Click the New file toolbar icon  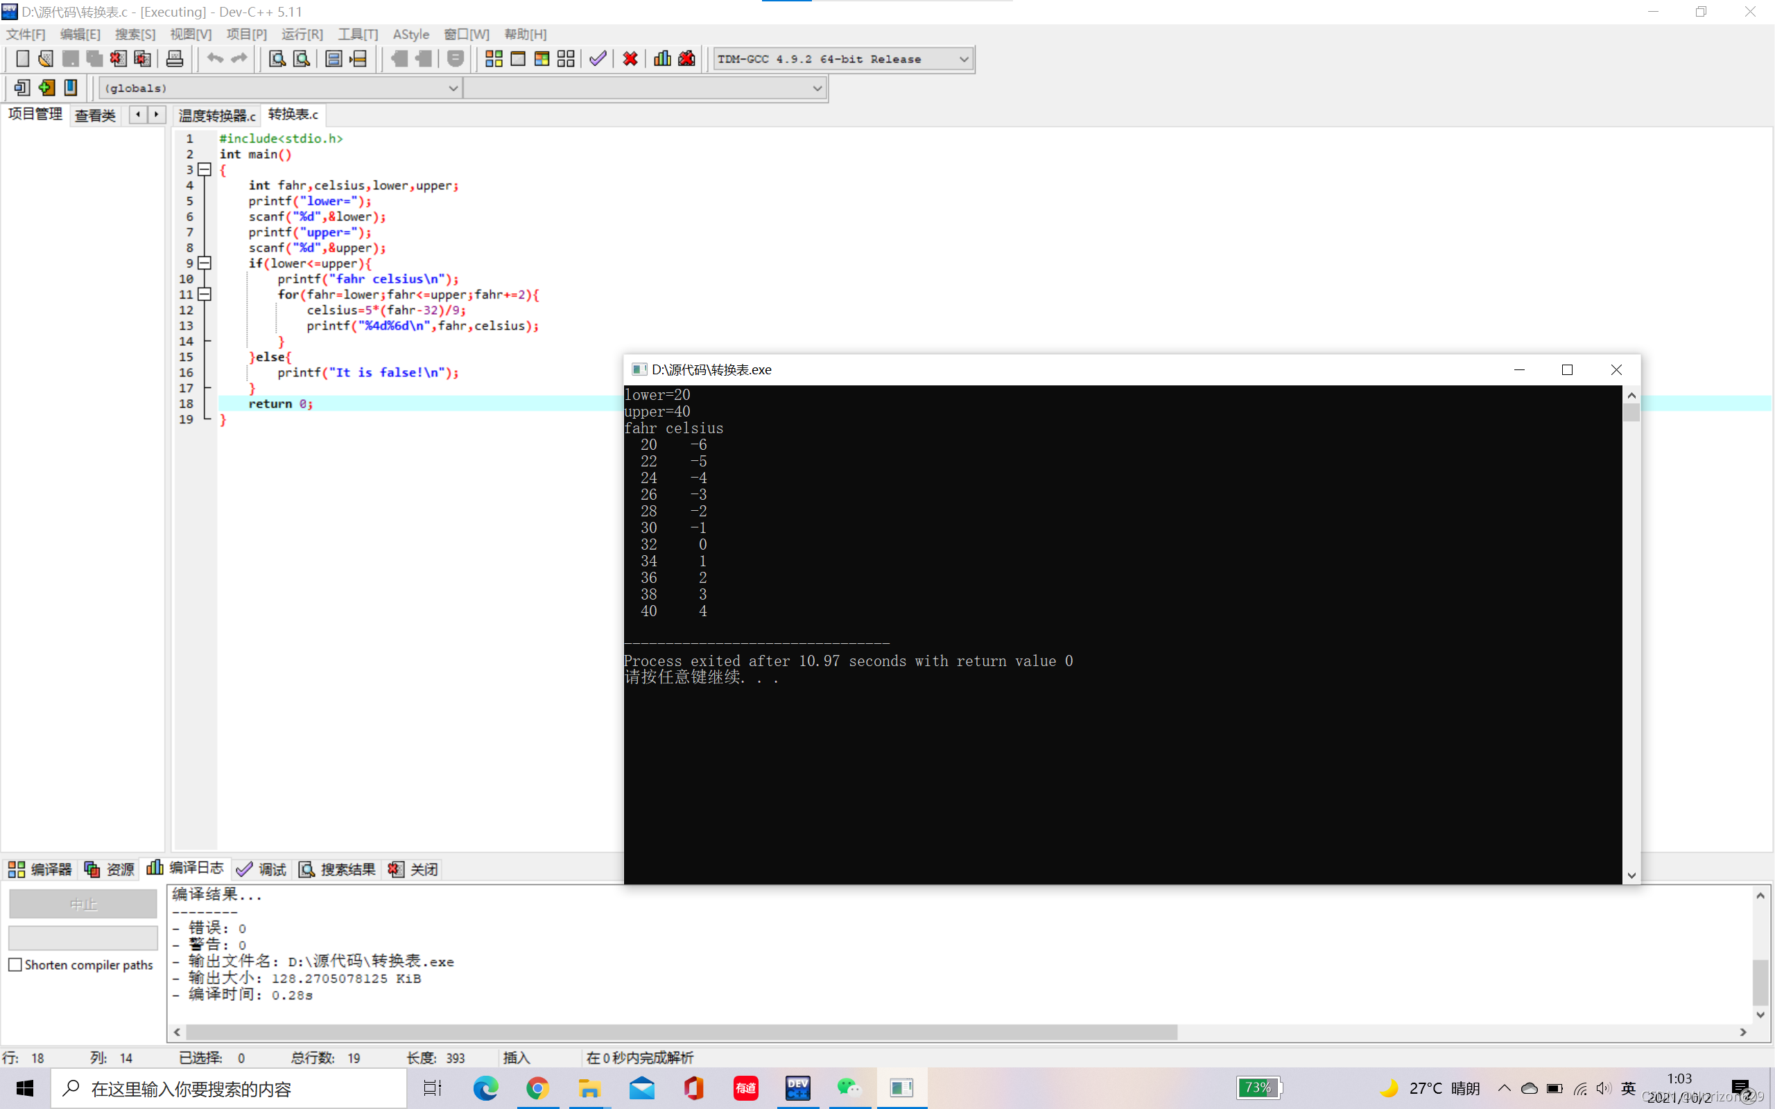23,59
